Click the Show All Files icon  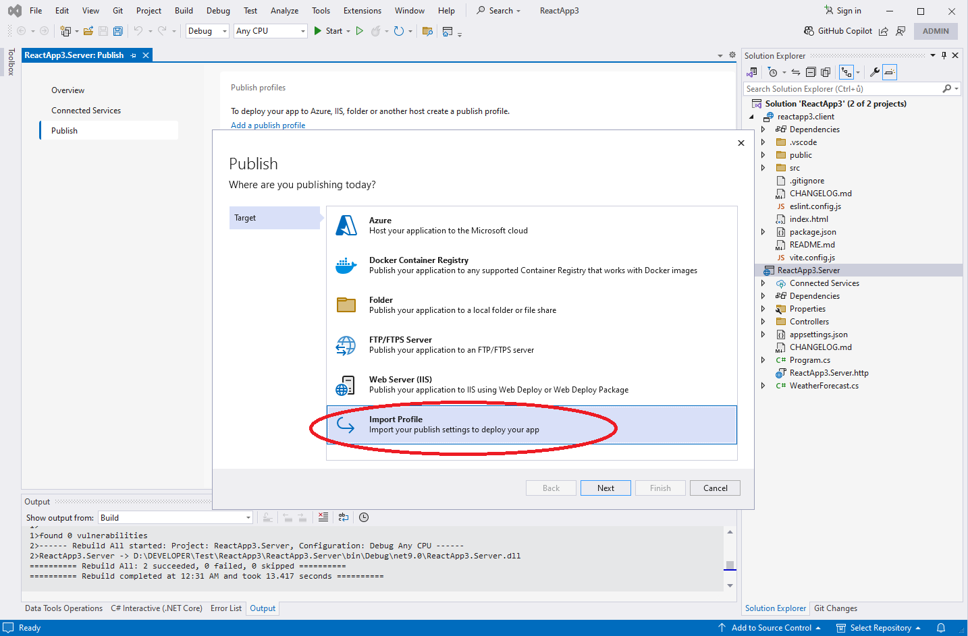(x=826, y=72)
